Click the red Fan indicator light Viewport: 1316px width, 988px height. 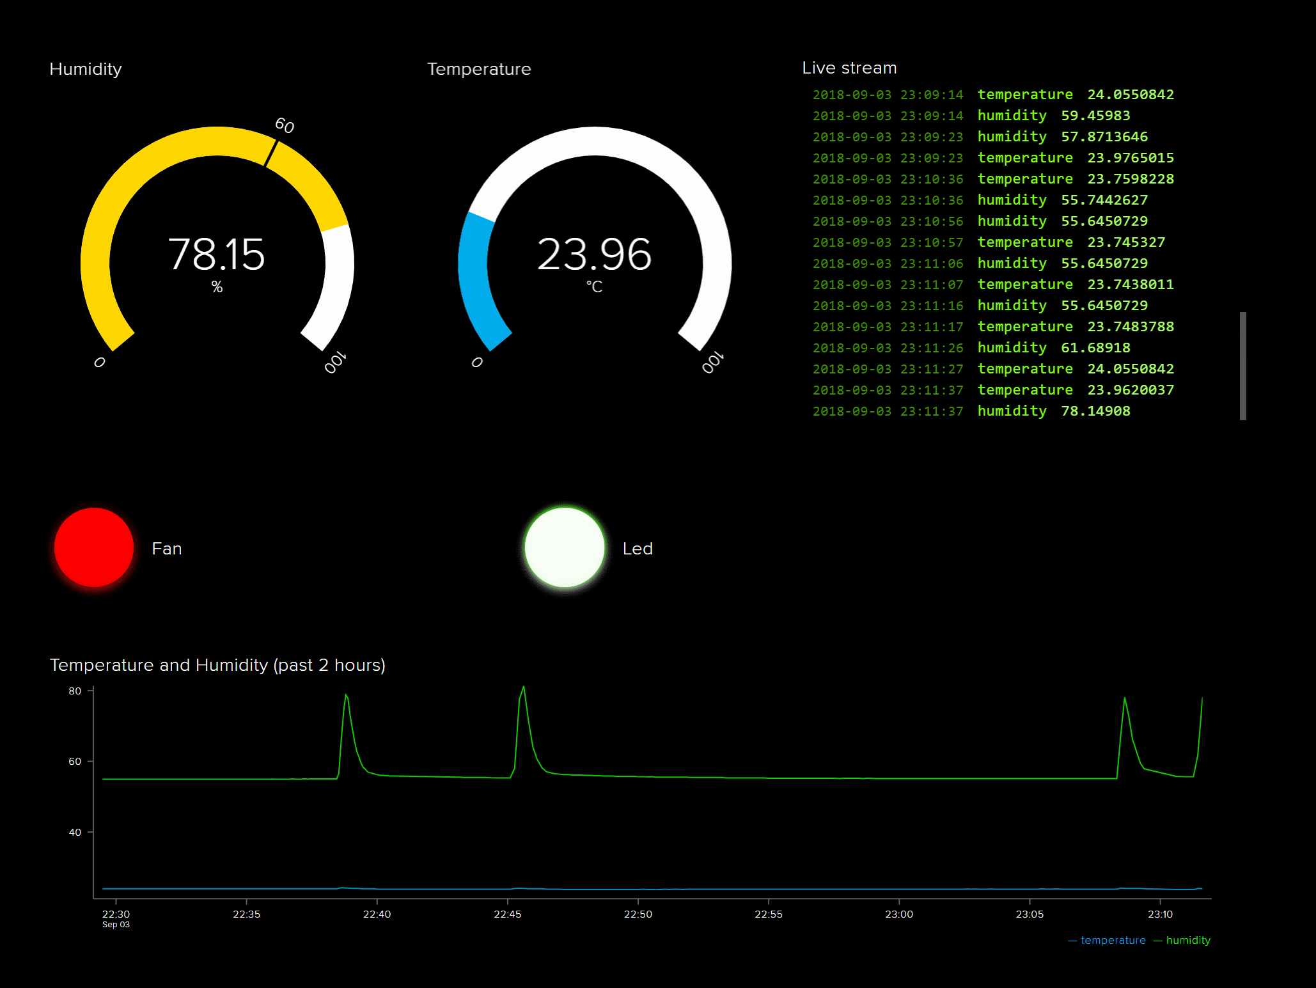94,547
